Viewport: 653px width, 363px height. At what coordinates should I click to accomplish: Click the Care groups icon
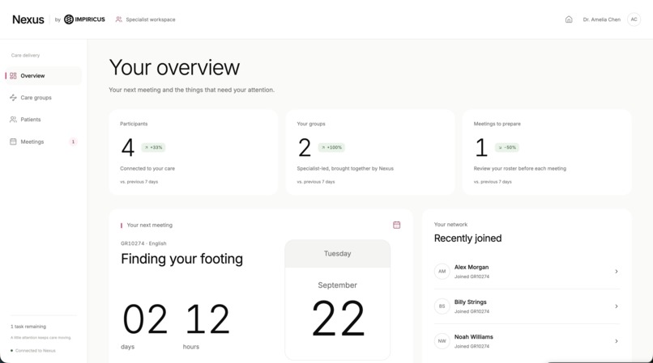(x=13, y=98)
